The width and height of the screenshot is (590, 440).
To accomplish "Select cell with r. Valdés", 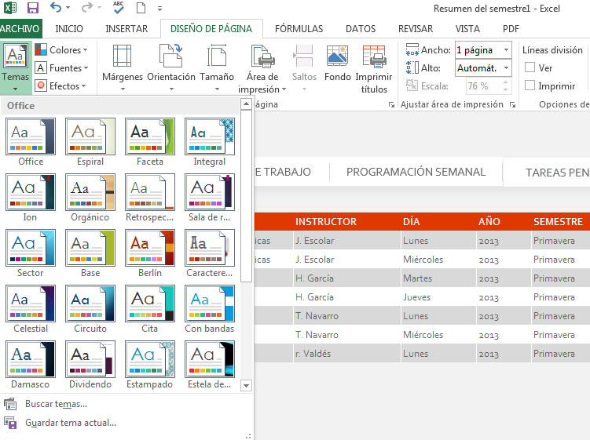I will coord(347,353).
